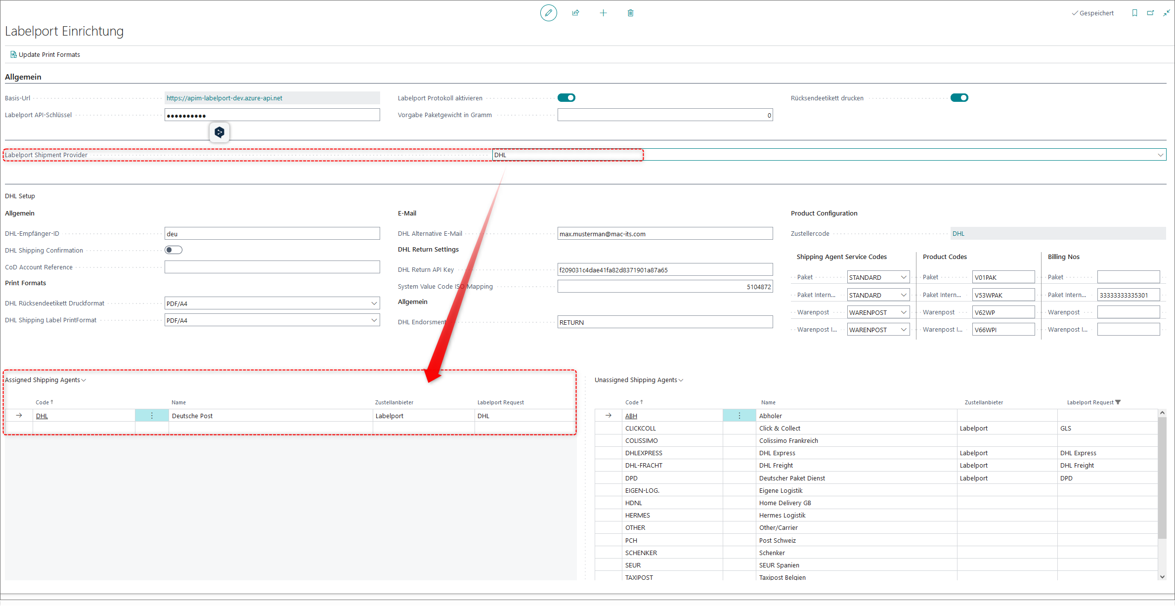Click Warenpost product code V62WP field

click(1003, 312)
